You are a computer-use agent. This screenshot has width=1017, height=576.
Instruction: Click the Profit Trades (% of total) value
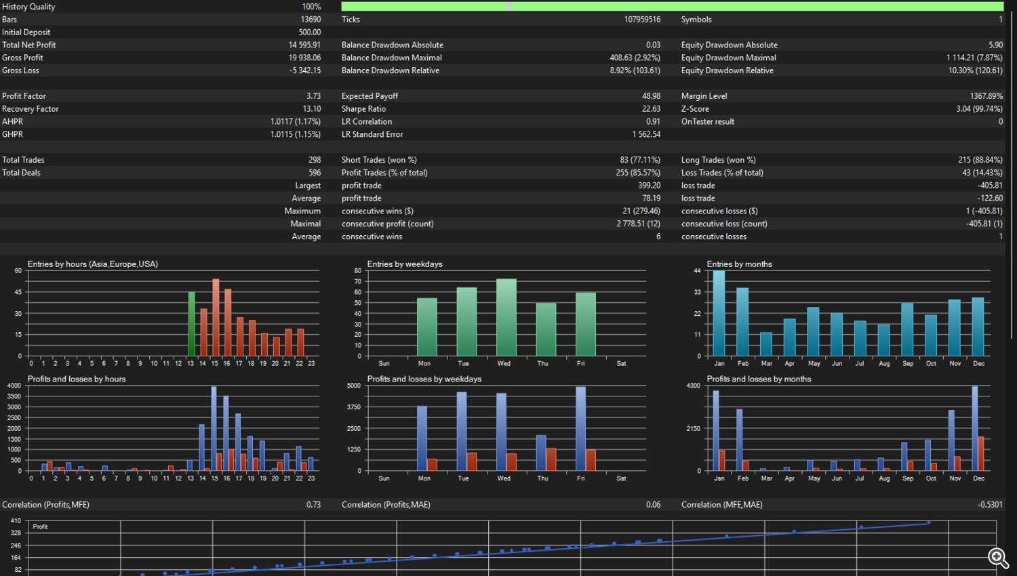[x=638, y=173]
